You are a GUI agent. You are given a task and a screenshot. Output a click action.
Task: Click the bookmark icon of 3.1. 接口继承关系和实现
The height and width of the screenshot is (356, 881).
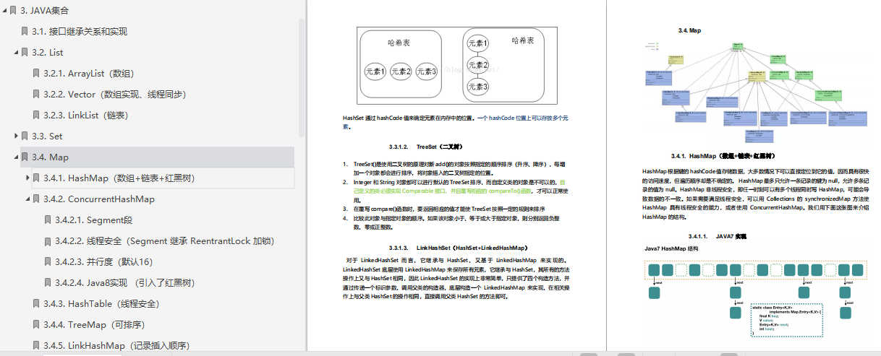25,31
